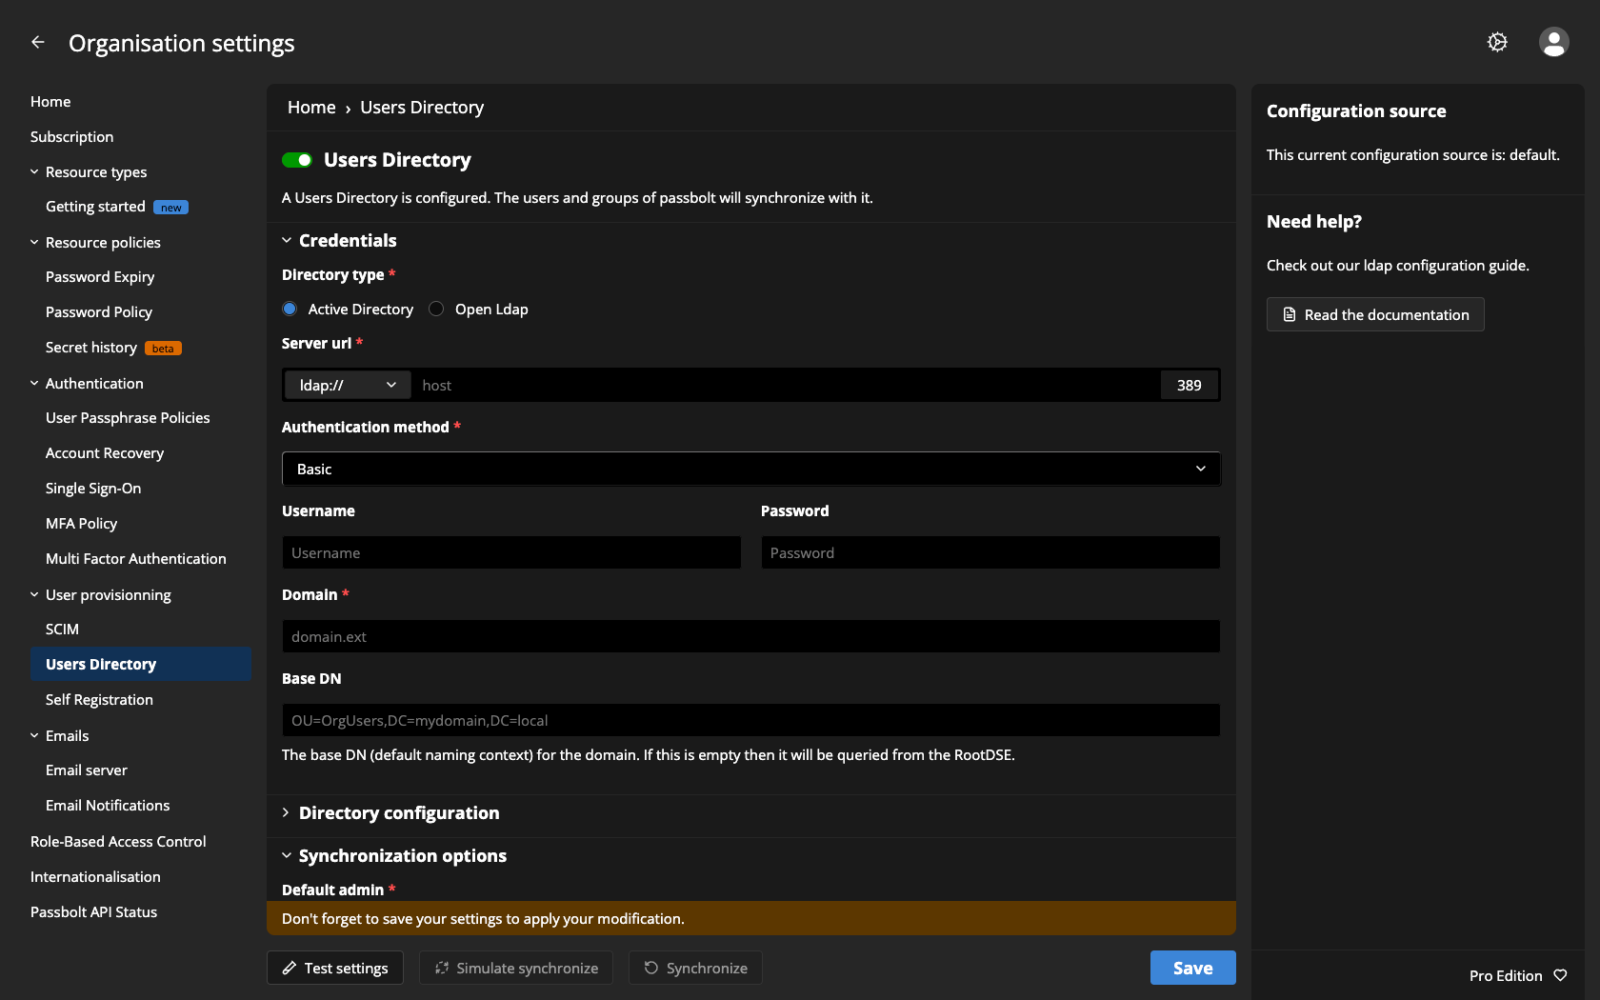Open the user profile avatar
This screenshot has height=1000, width=1600.
tap(1553, 42)
